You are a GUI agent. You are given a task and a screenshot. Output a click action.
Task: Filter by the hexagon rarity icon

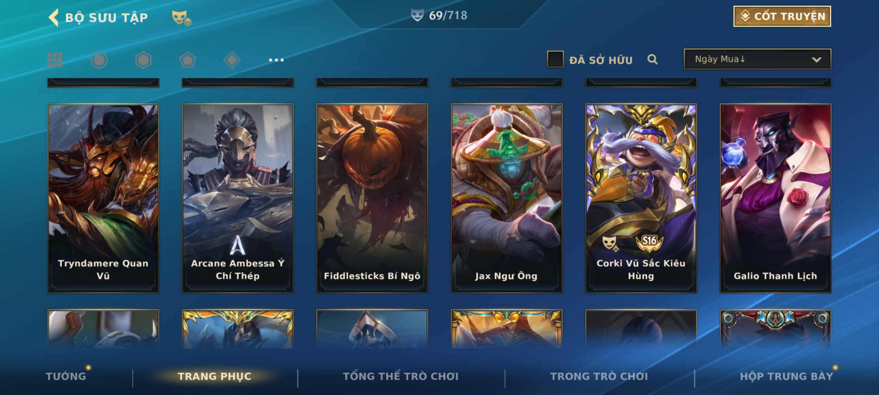click(x=143, y=60)
